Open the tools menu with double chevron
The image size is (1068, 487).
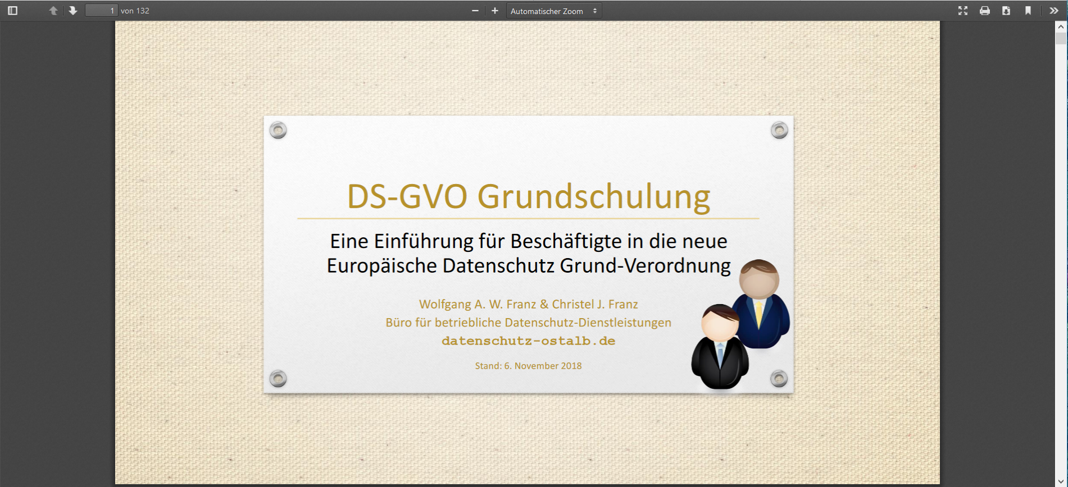[1054, 11]
